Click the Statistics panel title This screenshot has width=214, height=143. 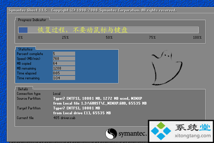pos(25,49)
